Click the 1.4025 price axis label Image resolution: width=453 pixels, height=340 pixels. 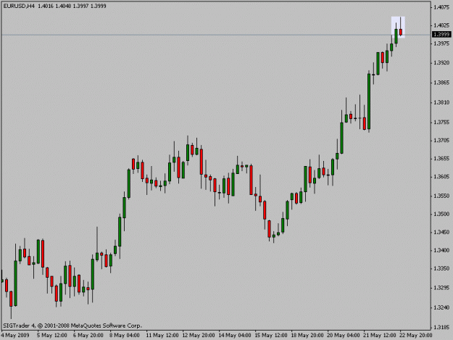(441, 25)
